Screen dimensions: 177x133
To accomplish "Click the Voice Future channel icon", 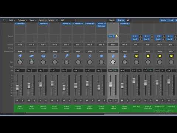I will (x=101, y=56).
